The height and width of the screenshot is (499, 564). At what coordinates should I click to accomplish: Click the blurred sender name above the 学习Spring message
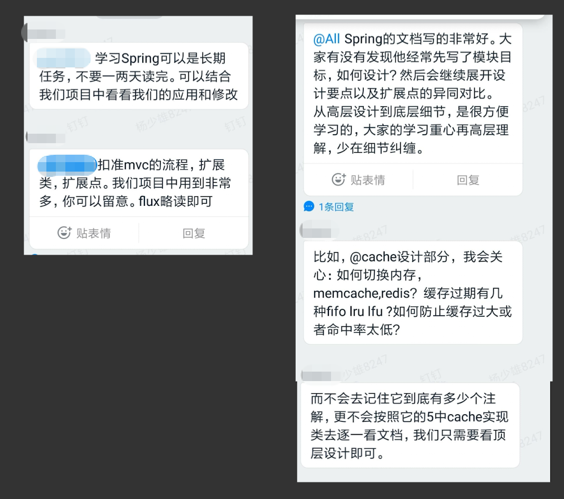pyautogui.click(x=44, y=34)
